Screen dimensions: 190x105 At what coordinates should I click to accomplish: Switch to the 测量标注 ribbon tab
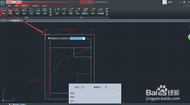click(25, 6)
